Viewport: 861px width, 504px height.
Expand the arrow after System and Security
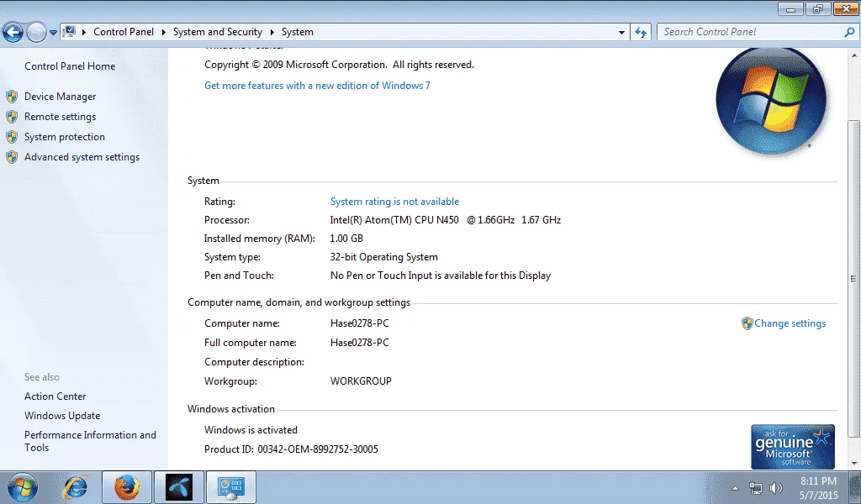[x=272, y=33]
